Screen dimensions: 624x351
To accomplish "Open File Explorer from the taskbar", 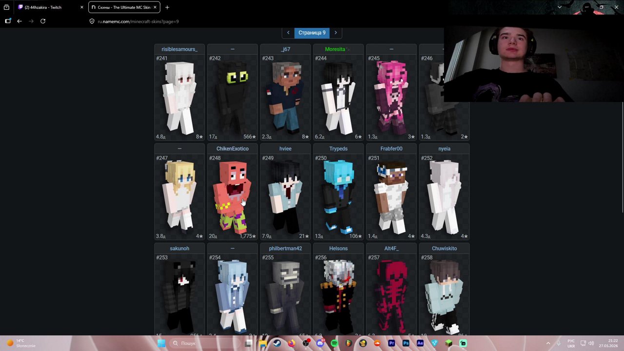I will coord(263,343).
